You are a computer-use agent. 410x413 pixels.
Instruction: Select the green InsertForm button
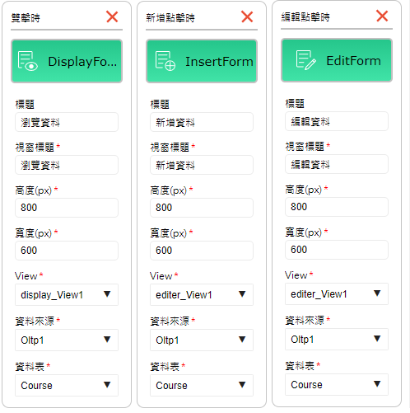[x=202, y=61]
